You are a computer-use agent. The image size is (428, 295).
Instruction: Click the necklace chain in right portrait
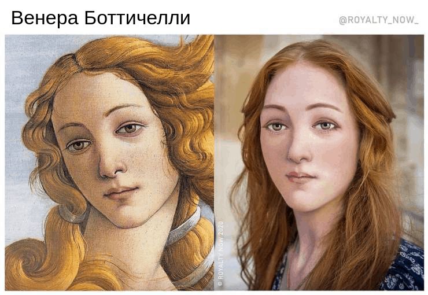293,276
